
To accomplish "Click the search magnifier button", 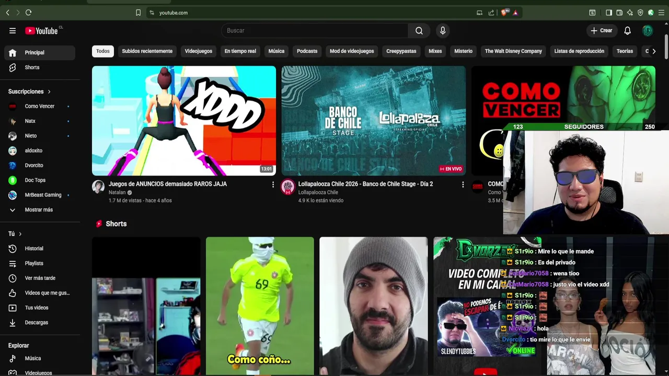I will [419, 31].
